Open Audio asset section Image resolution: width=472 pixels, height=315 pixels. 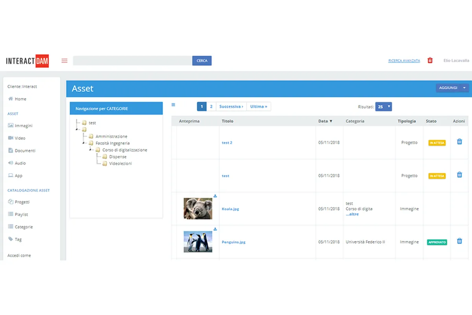[x=20, y=163]
